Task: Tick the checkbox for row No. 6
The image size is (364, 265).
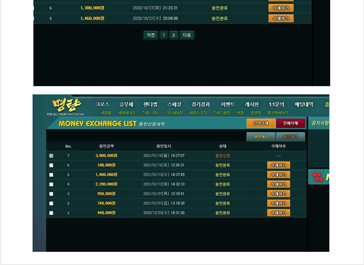Action: pos(51,165)
